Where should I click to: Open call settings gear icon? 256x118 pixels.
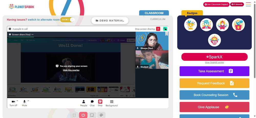[x=10, y=29]
